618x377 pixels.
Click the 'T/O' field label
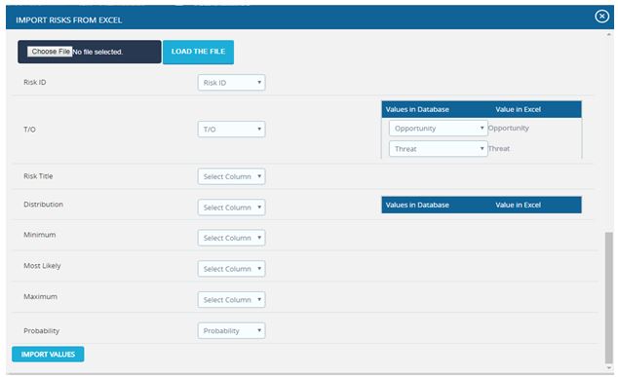pos(29,130)
